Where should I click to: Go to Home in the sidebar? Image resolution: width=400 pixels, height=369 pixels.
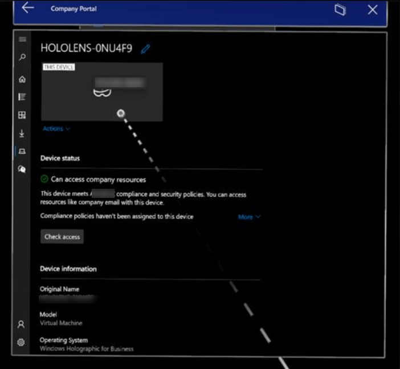point(22,79)
